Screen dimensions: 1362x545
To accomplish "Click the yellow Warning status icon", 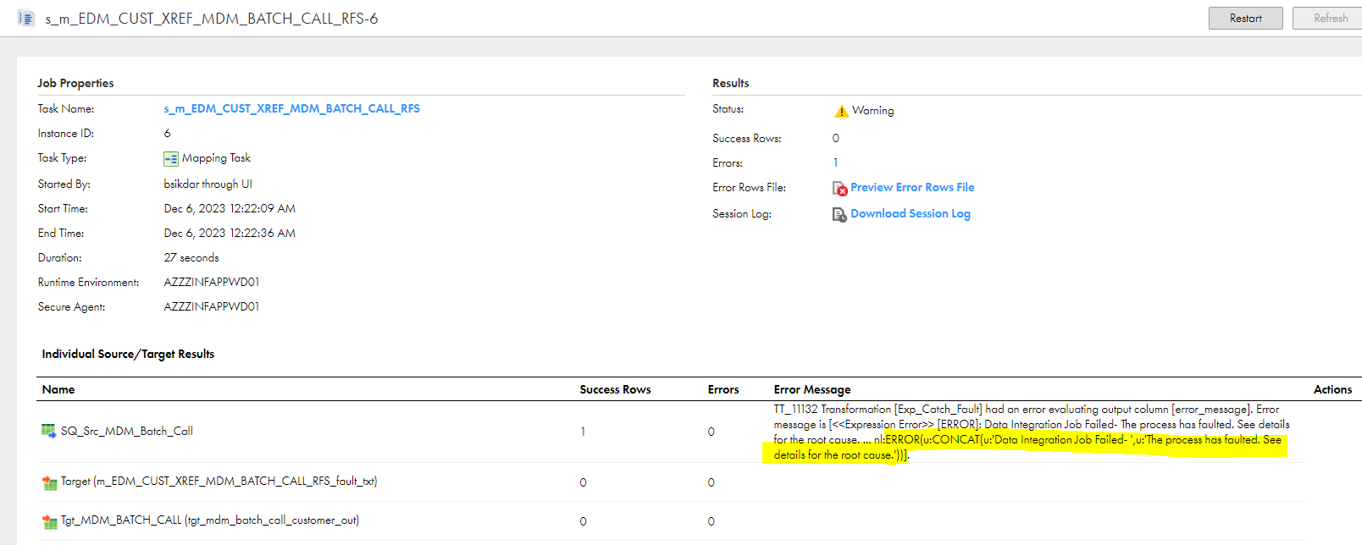I will pos(841,111).
